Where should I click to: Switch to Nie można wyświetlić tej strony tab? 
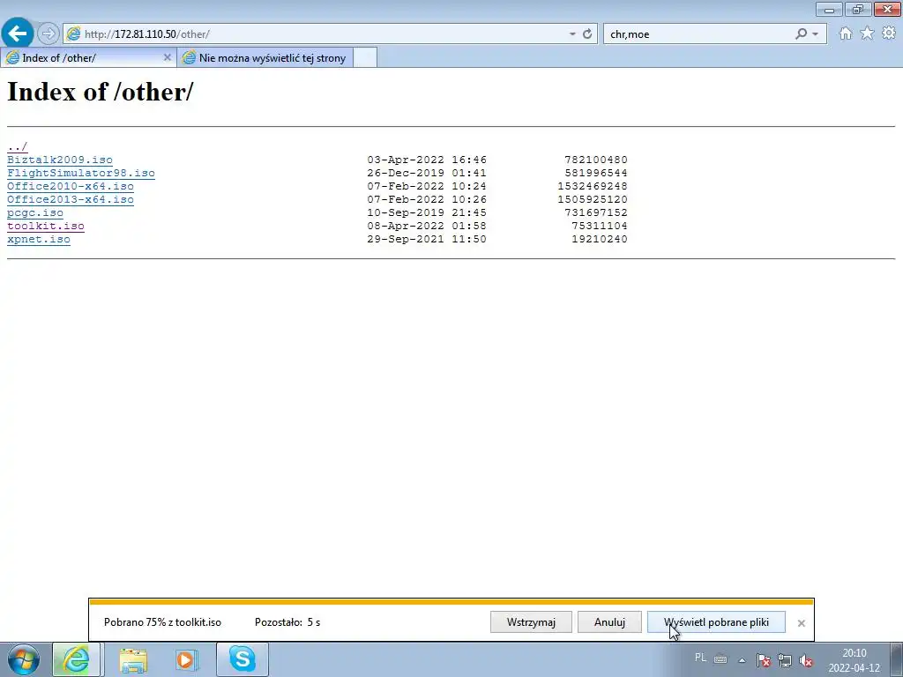(x=265, y=57)
